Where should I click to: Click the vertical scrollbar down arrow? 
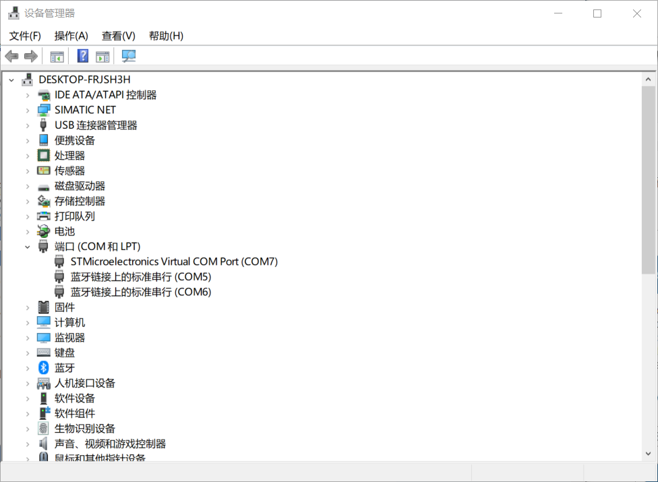[x=649, y=454]
